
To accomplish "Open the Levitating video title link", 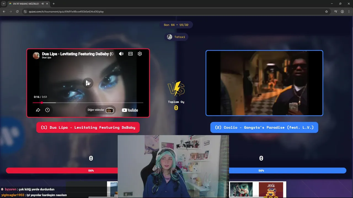I will (x=78, y=54).
